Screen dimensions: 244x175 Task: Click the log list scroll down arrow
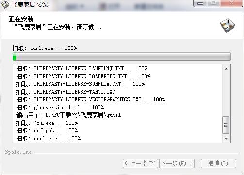(226, 139)
